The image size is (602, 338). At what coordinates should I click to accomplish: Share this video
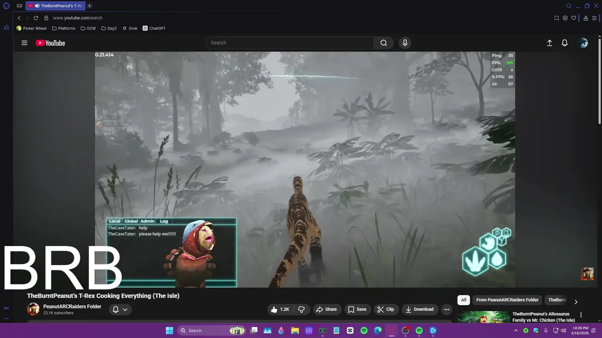tap(326, 309)
